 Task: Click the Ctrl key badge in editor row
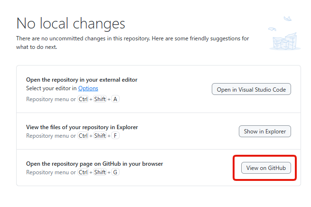point(83,99)
